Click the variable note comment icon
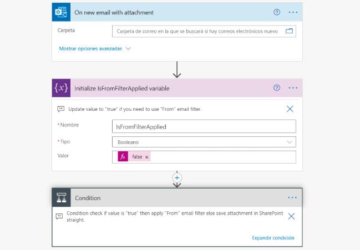Screen dimensions: 360x250 tap(60, 109)
